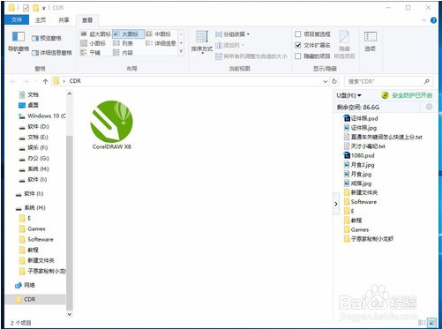The height and width of the screenshot is (329, 442).
Task: Click the 隐藏所选项目 hide selected items button
Action: 344,45
